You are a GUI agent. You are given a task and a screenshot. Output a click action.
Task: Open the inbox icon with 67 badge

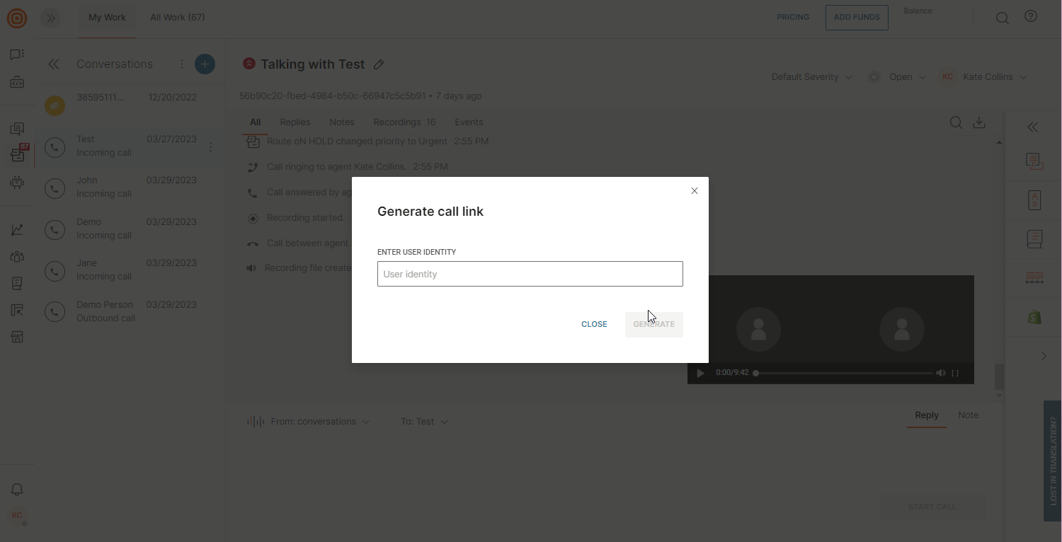pyautogui.click(x=18, y=155)
